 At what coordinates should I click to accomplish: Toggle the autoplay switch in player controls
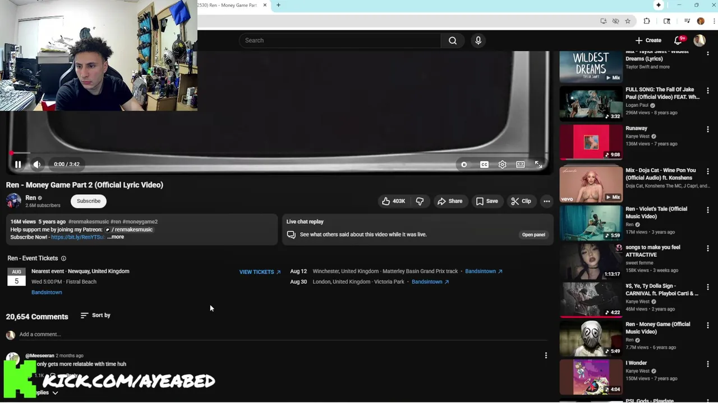464,165
